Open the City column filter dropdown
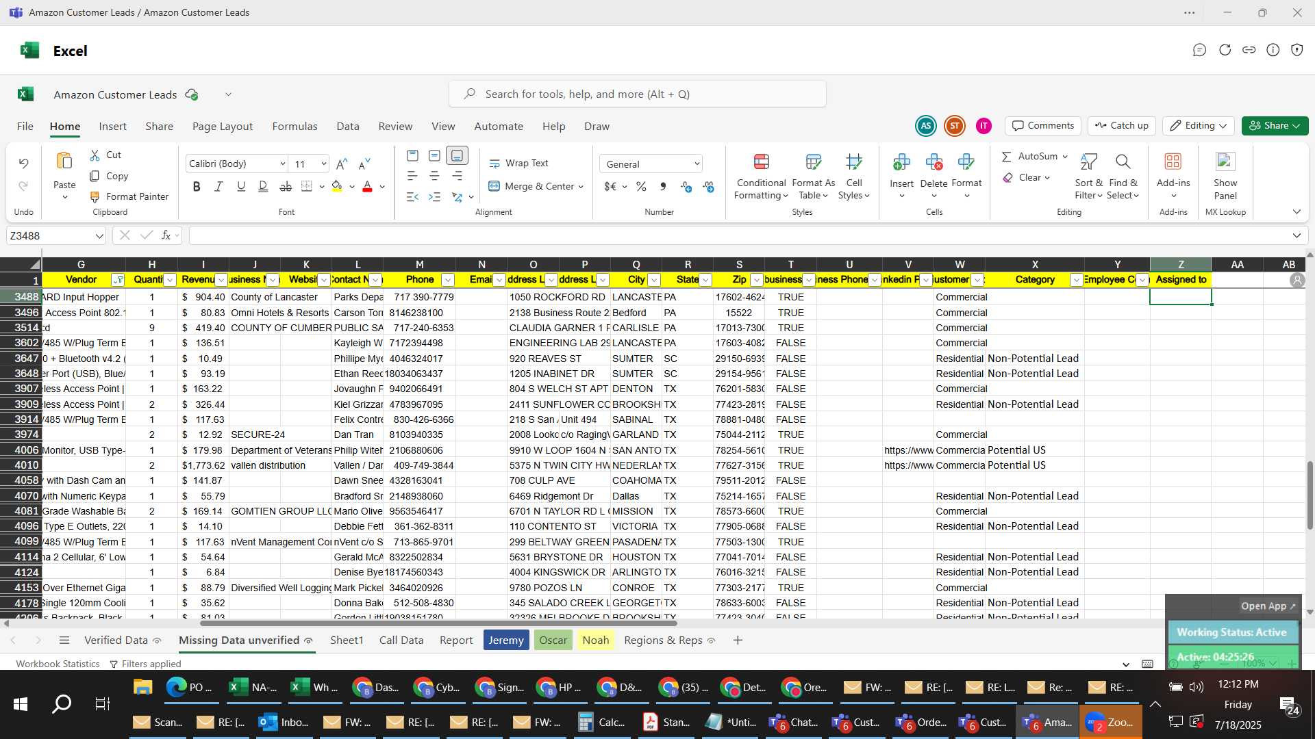This screenshot has width=1315, height=739. point(654,280)
